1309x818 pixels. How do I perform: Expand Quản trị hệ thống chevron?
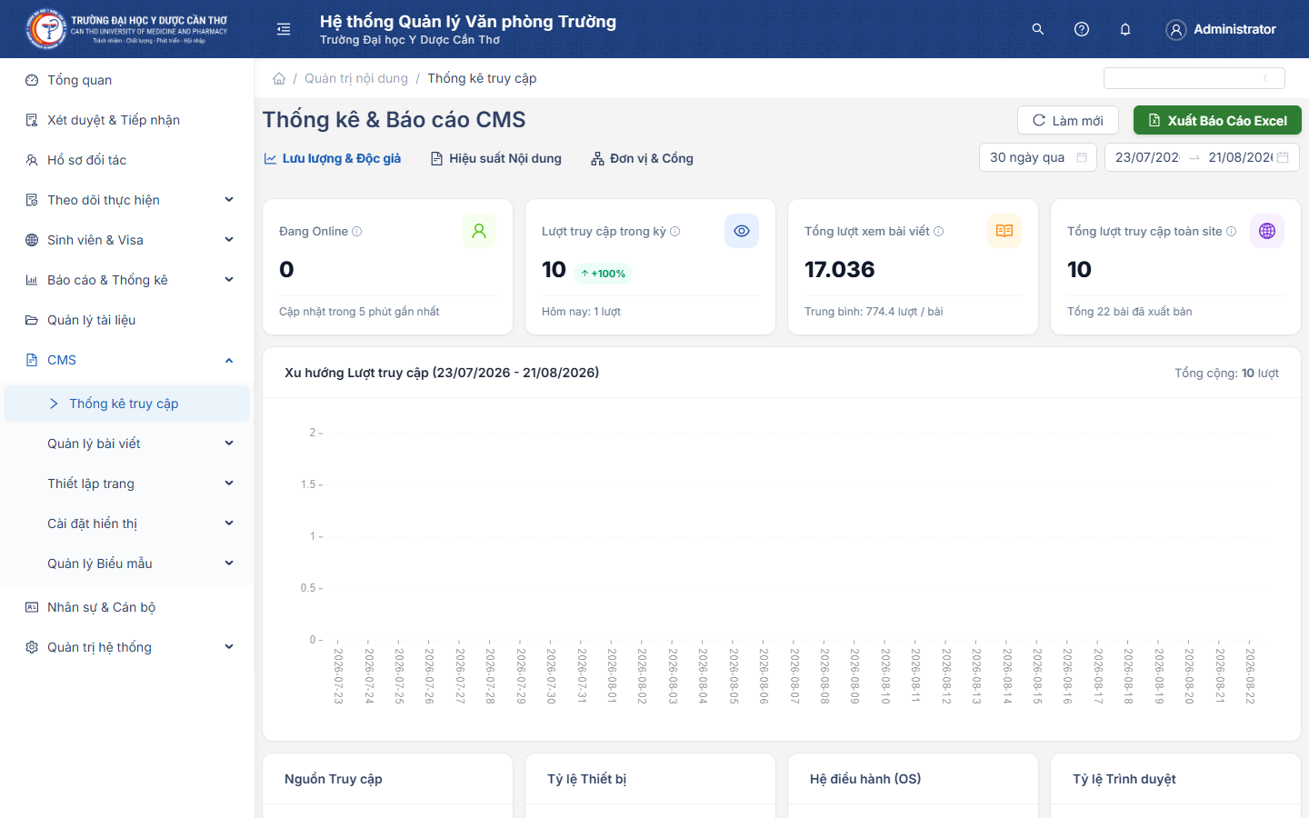pos(229,647)
